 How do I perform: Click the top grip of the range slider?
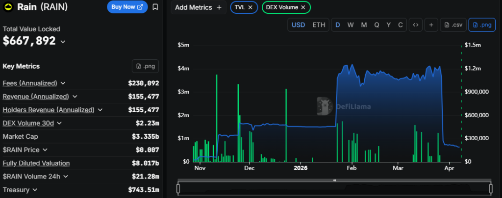tap(334, 180)
